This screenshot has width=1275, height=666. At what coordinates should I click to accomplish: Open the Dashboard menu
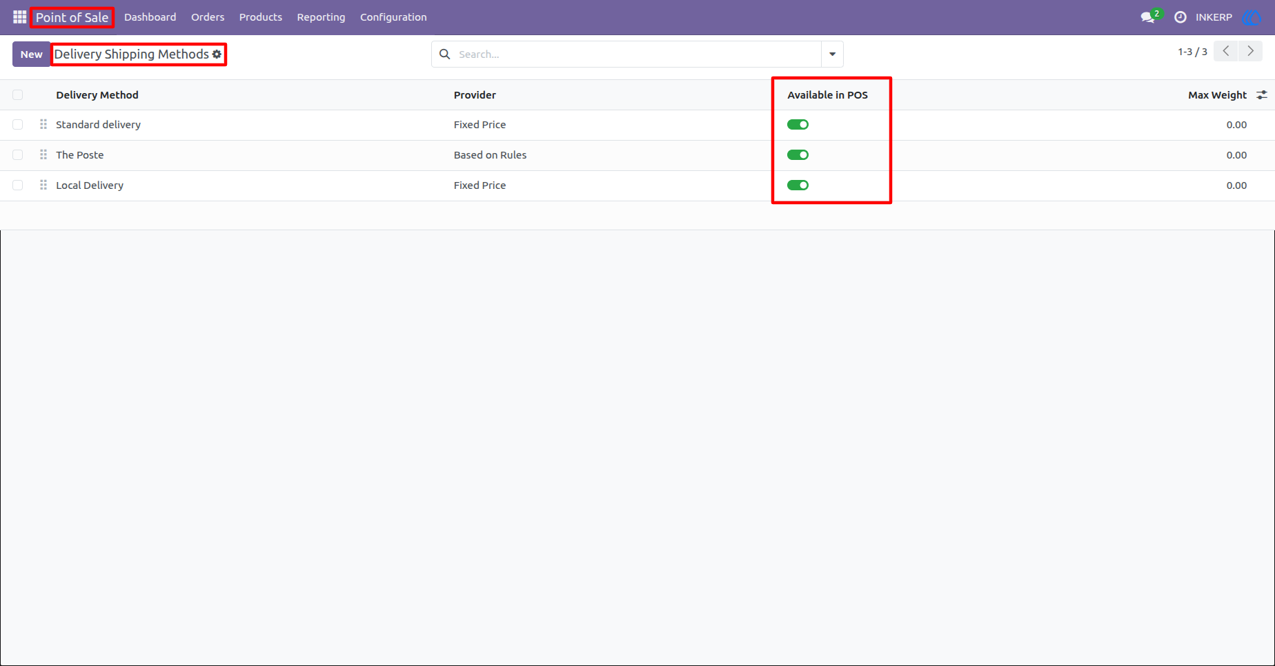coord(150,17)
